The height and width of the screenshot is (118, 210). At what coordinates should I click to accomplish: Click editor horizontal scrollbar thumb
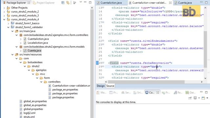click(146, 82)
